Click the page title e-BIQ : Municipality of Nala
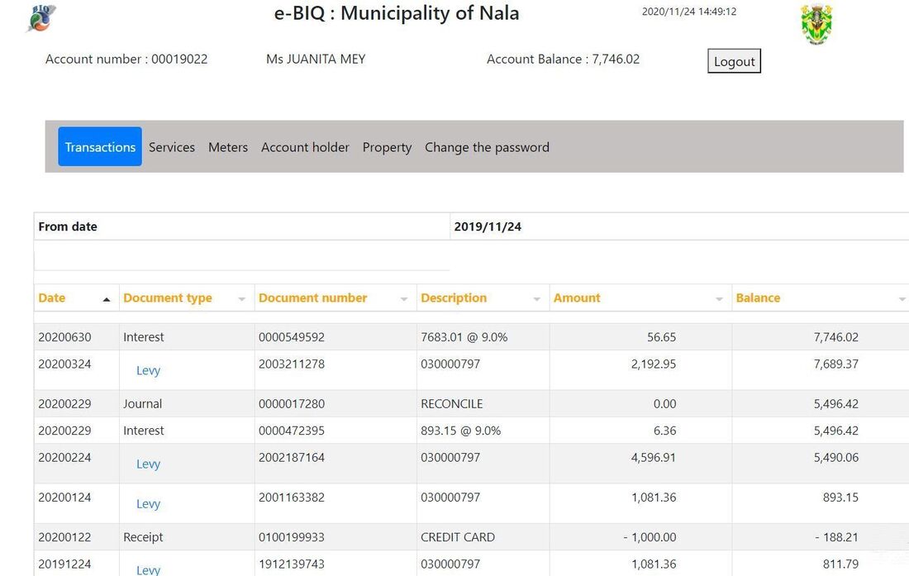Image resolution: width=909 pixels, height=576 pixels. (x=397, y=12)
